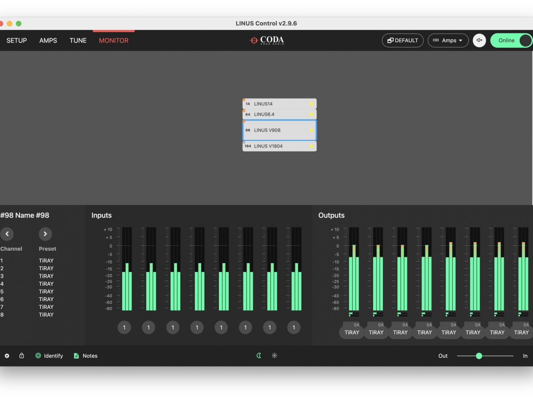
Task: Click TiRAY preset pill under fifth output meter
Action: pyautogui.click(x=449, y=332)
